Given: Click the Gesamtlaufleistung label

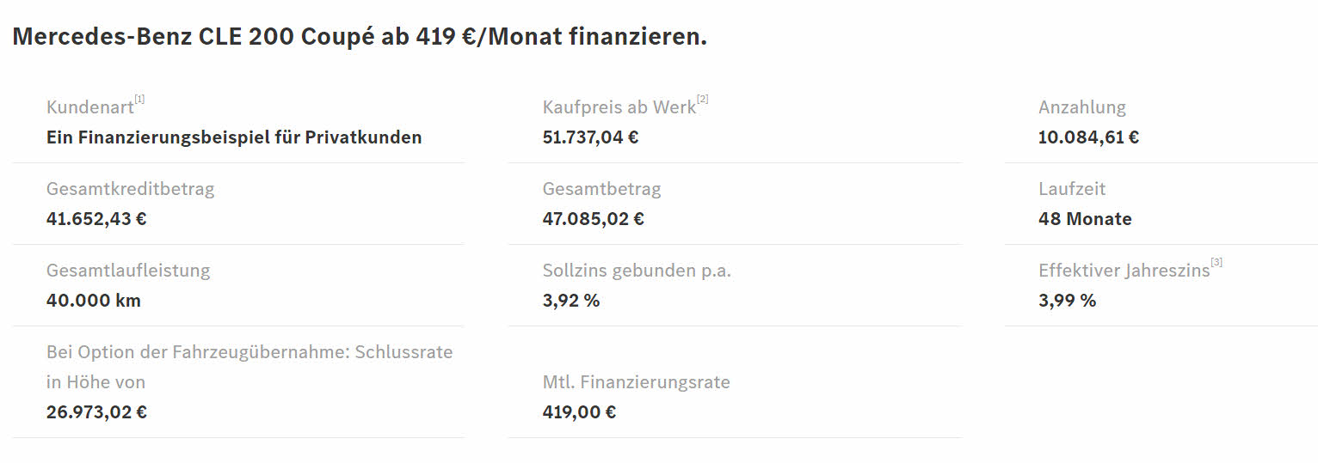Looking at the screenshot, I should coord(128,271).
